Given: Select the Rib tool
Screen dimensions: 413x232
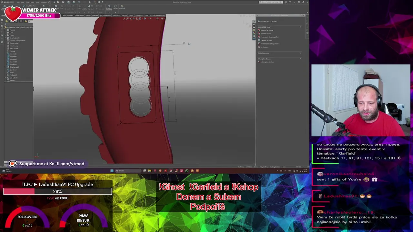Looking at the screenshot, I should click(x=90, y=6).
